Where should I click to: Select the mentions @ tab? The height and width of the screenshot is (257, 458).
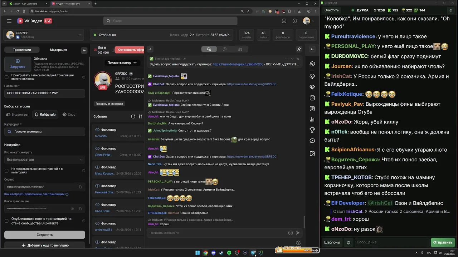[x=225, y=49]
